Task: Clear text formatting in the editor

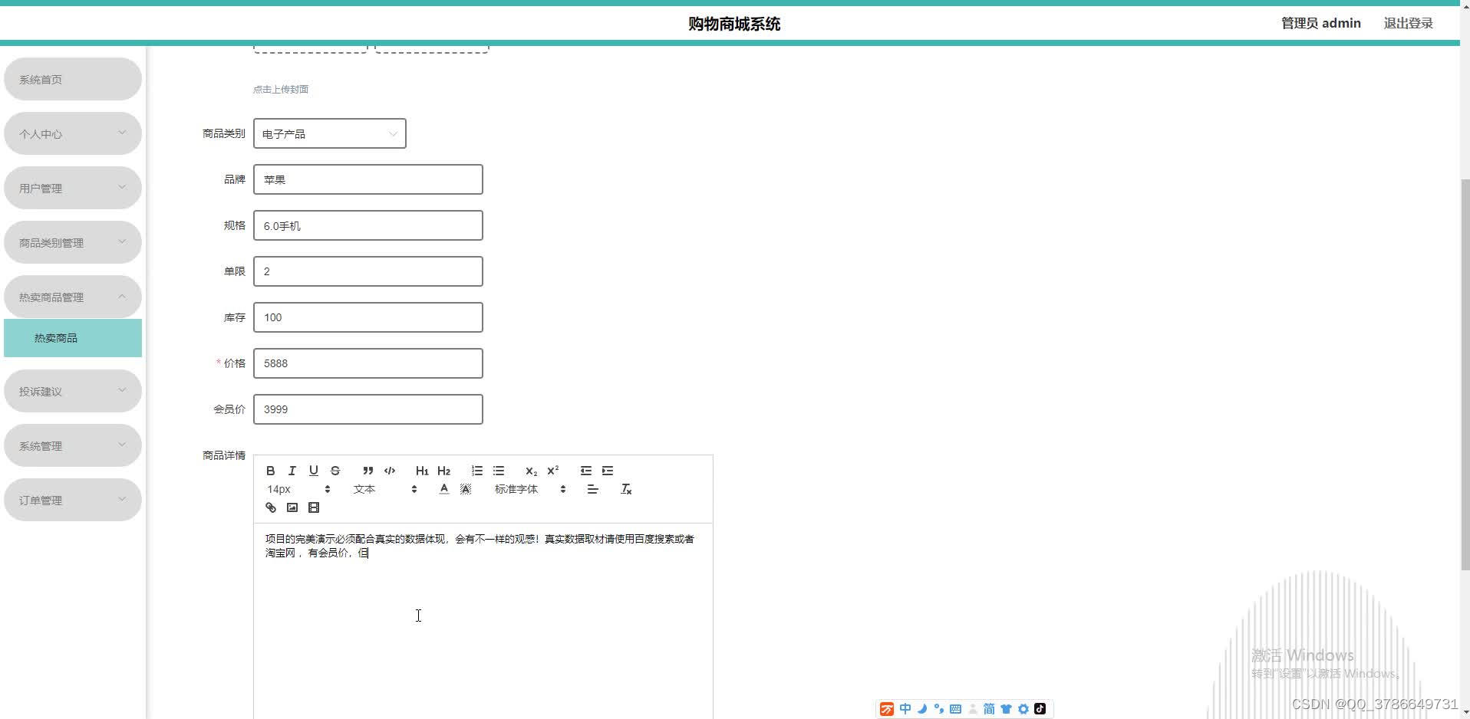Action: tap(626, 489)
